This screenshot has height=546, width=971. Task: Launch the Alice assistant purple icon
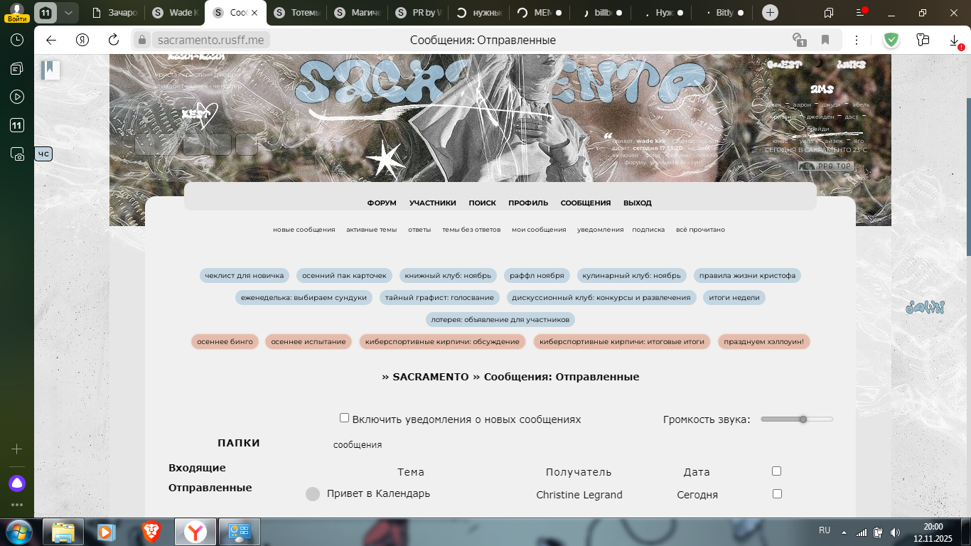point(17,483)
